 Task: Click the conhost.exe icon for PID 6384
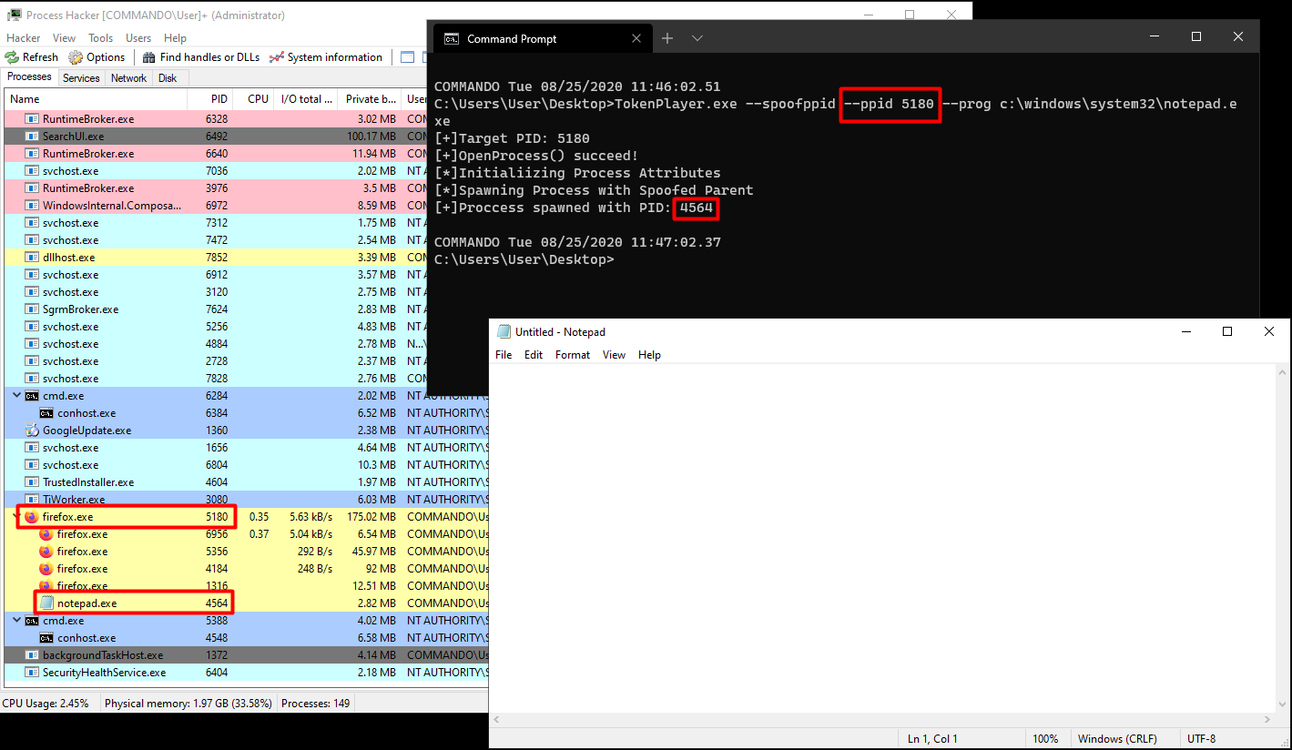click(x=46, y=413)
